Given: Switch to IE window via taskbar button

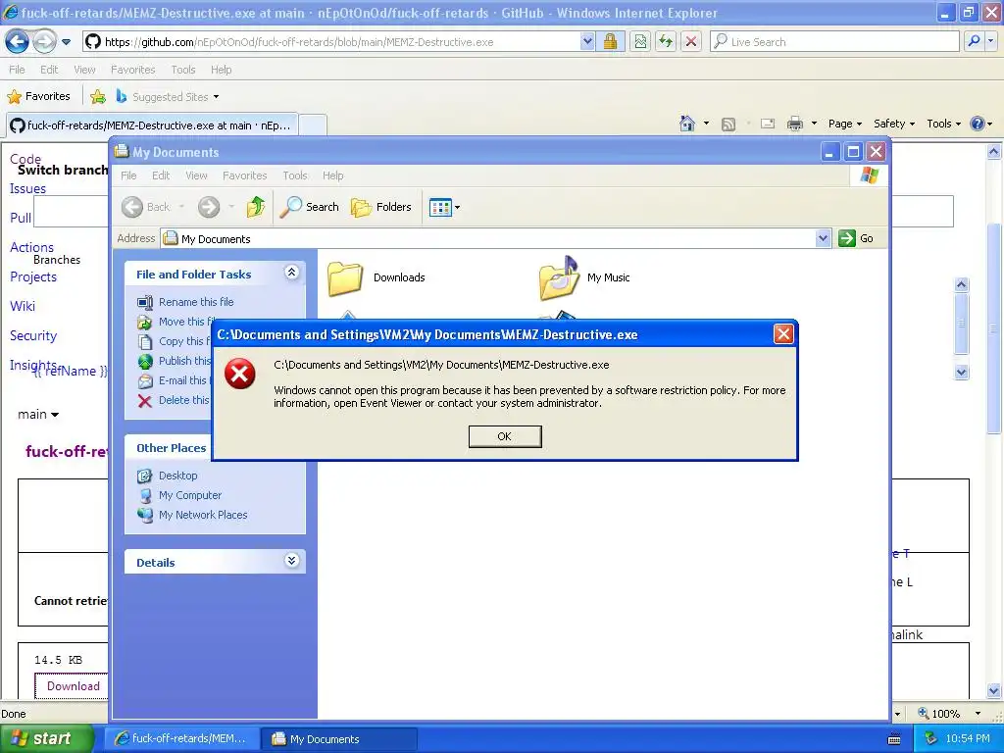Looking at the screenshot, I should click(181, 738).
